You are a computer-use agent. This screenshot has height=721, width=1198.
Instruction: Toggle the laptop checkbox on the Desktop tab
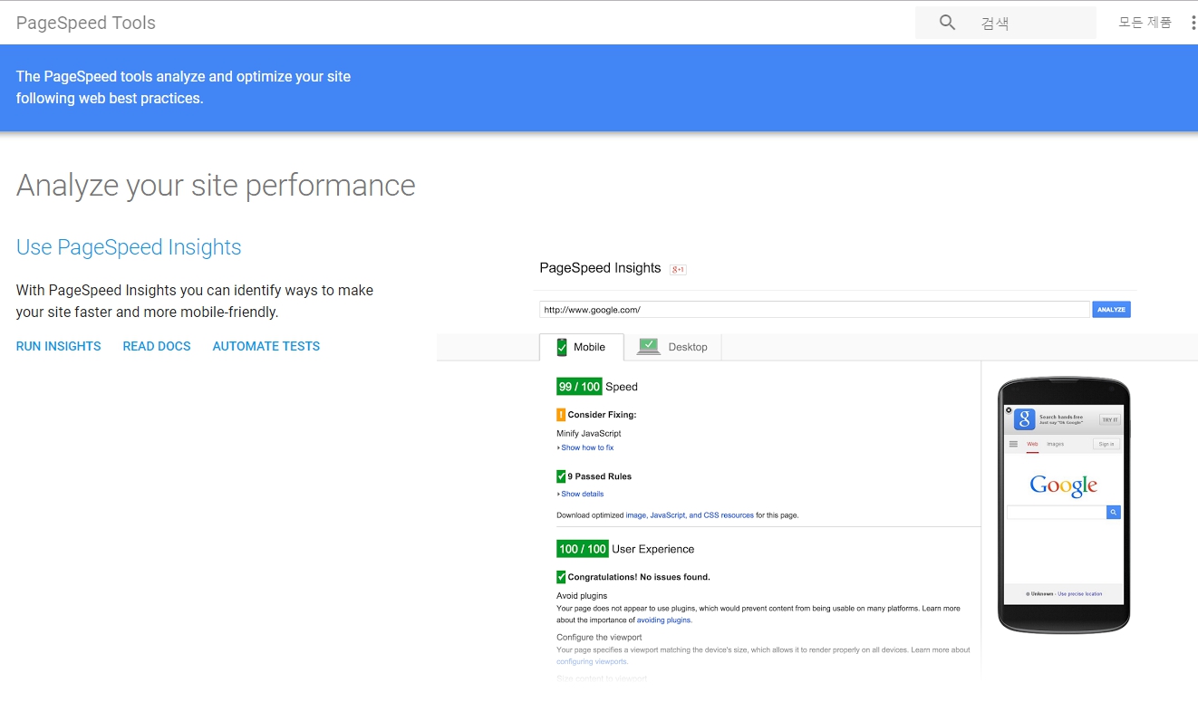pos(649,345)
